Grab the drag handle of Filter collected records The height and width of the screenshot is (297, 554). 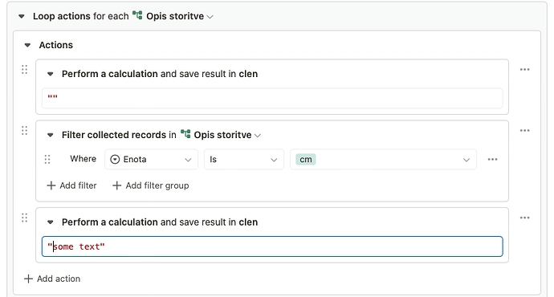pyautogui.click(x=24, y=131)
